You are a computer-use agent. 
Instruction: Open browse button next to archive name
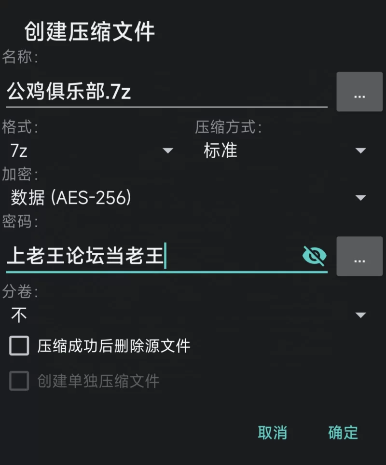pos(359,92)
